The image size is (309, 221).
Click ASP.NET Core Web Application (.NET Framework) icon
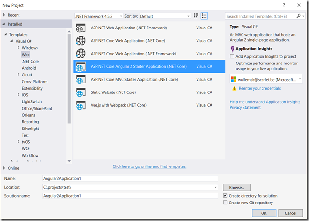coord(81,54)
